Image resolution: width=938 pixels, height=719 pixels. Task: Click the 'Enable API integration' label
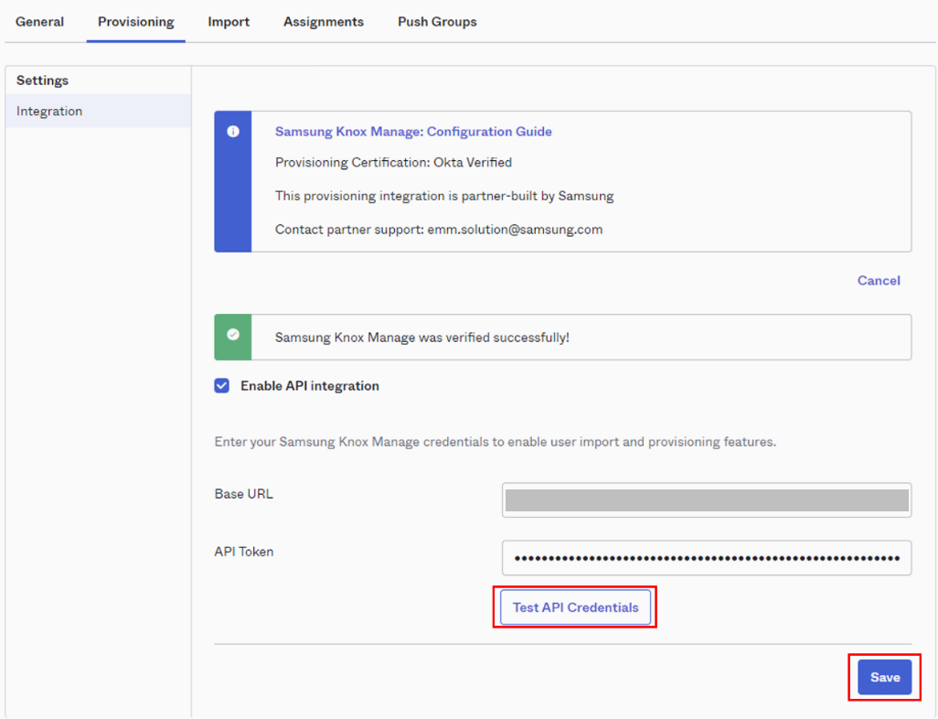[x=310, y=385]
